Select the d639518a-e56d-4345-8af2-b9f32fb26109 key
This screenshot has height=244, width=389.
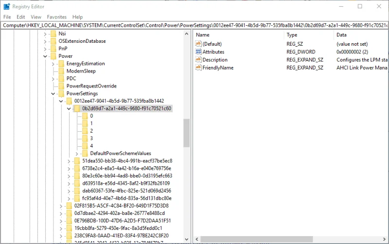[126, 183]
